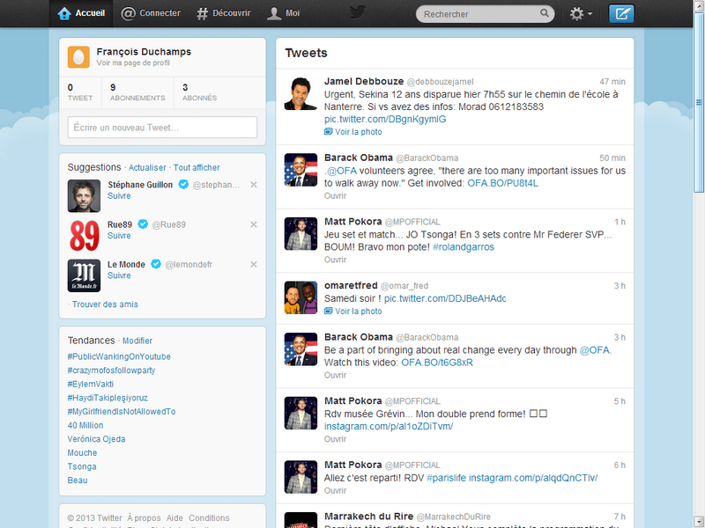Image resolution: width=705 pixels, height=528 pixels.
Task: Open the OFA.BO/PU8t4L link
Action: (502, 183)
